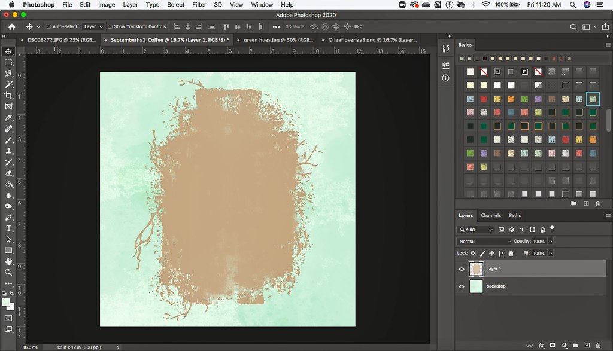Select the Eyedropper tool
This screenshot has height=351, width=613.
8,118
